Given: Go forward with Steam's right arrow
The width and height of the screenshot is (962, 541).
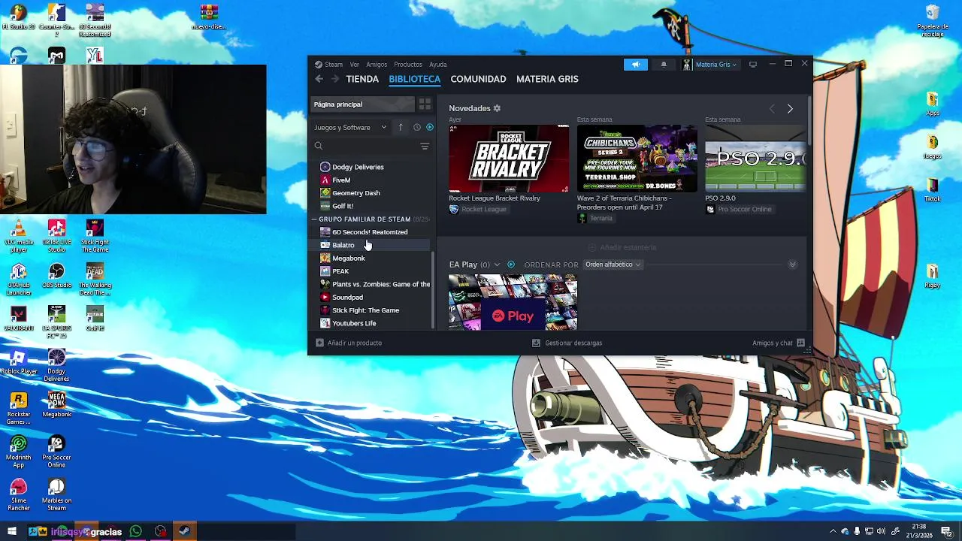Looking at the screenshot, I should [335, 79].
